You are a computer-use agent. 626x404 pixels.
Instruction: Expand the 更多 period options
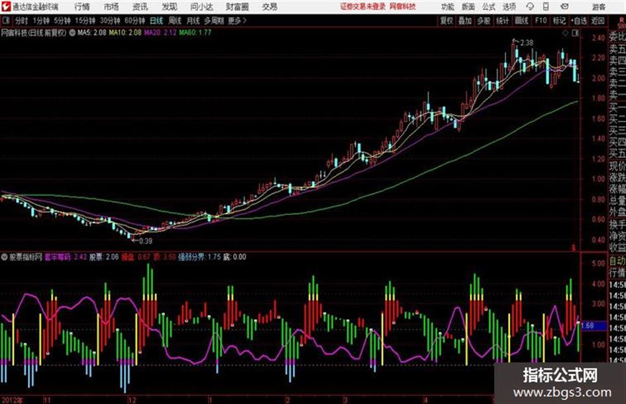point(237,21)
